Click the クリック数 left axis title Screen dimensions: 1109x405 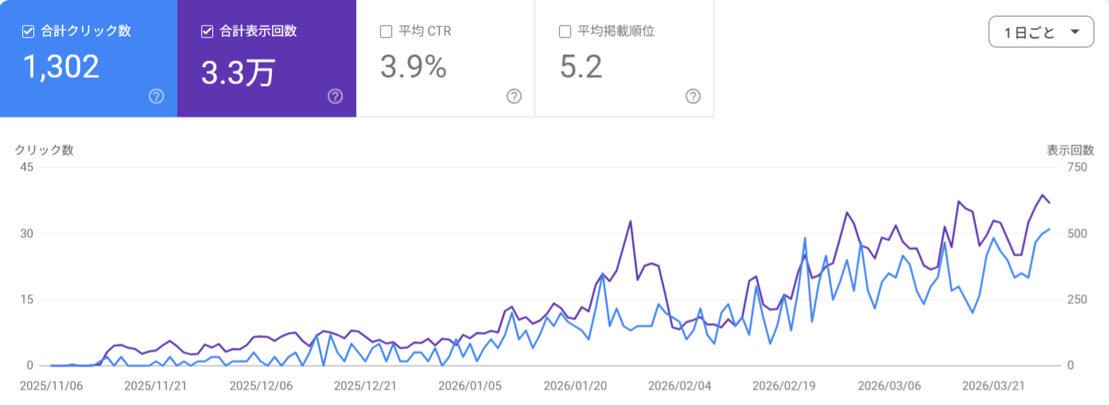tap(44, 150)
